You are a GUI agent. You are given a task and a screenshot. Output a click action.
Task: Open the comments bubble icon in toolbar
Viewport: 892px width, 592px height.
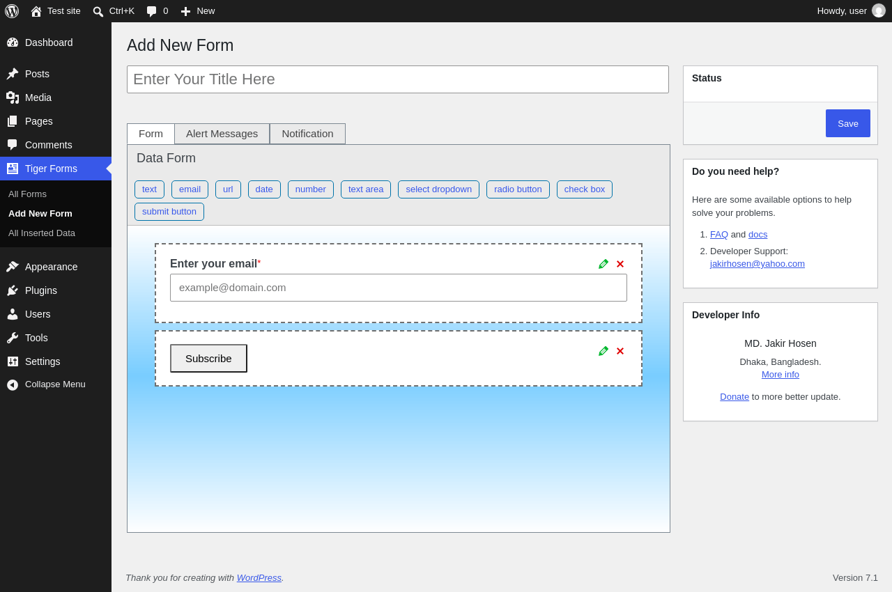pos(151,11)
